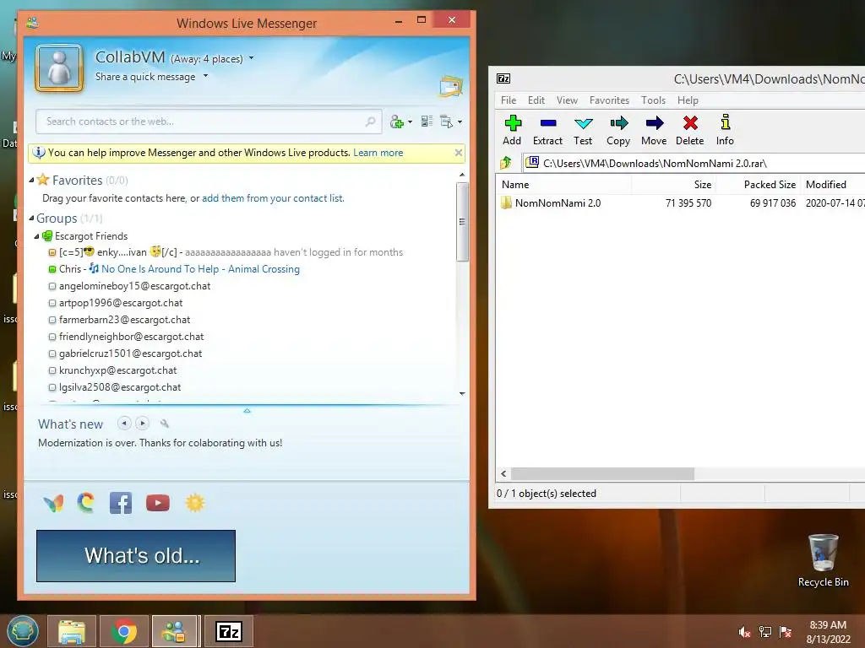Open the YouTube icon in Messenger
This screenshot has height=648, width=865.
pyautogui.click(x=158, y=503)
